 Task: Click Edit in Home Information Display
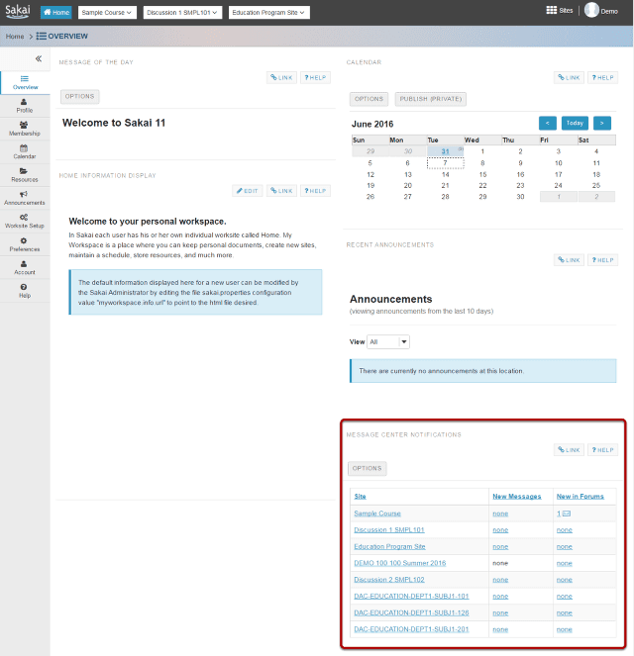click(248, 190)
